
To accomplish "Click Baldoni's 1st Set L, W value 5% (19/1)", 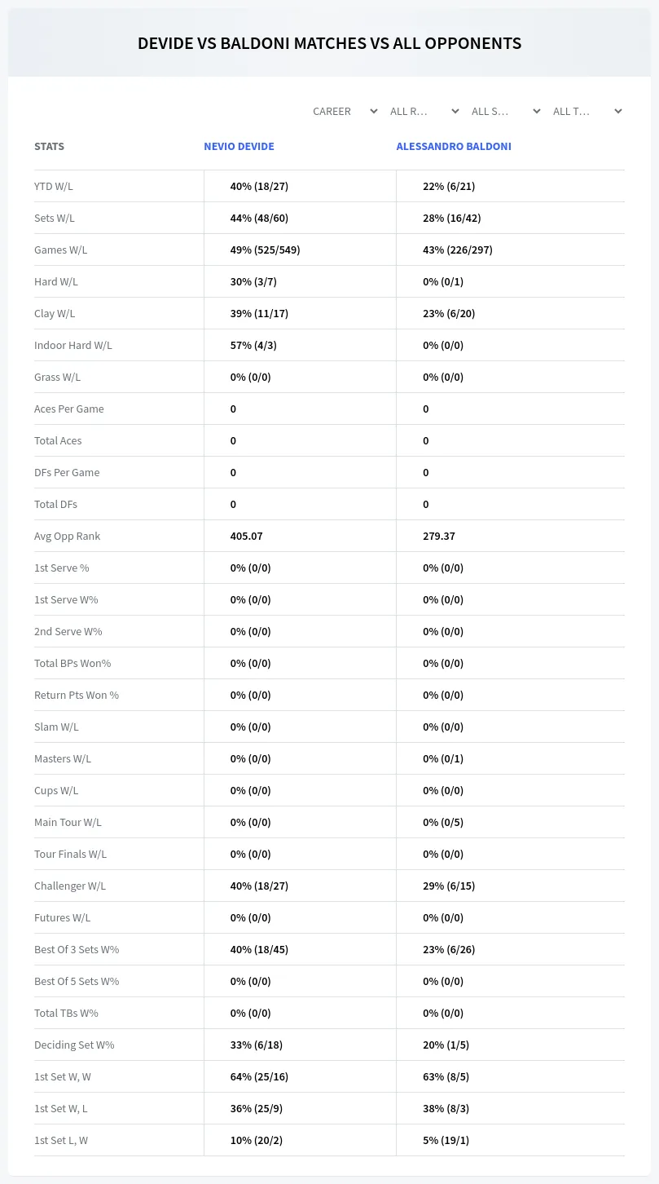I will [446, 1140].
